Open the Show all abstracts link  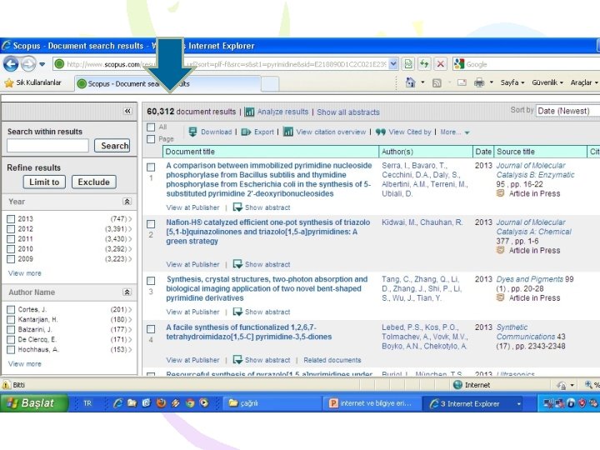coord(348,112)
